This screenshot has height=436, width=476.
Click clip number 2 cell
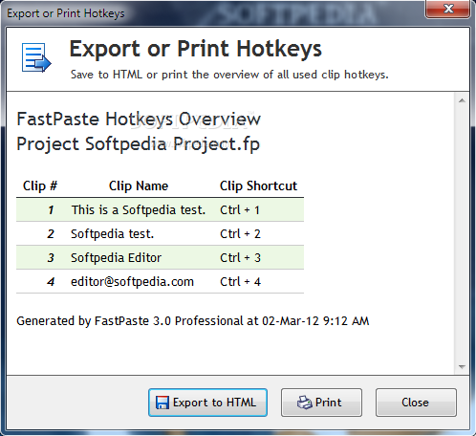point(51,234)
